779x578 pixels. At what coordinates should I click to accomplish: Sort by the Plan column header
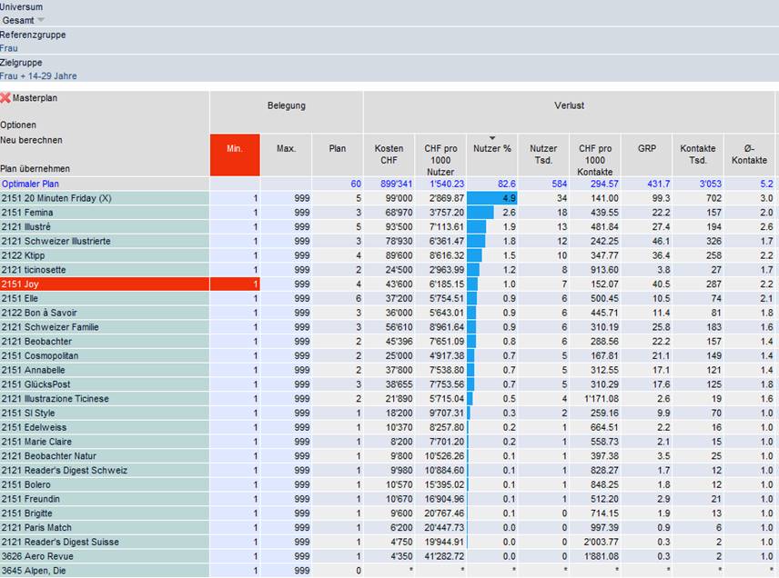[x=338, y=154]
